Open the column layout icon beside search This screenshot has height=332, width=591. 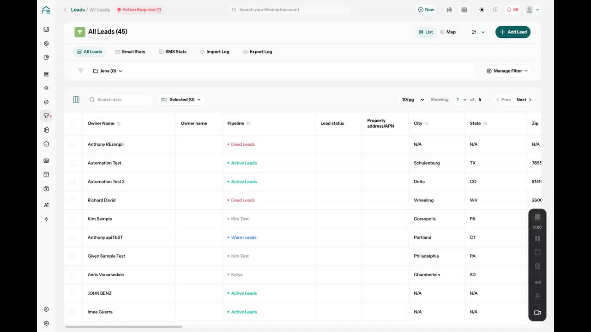[76, 100]
